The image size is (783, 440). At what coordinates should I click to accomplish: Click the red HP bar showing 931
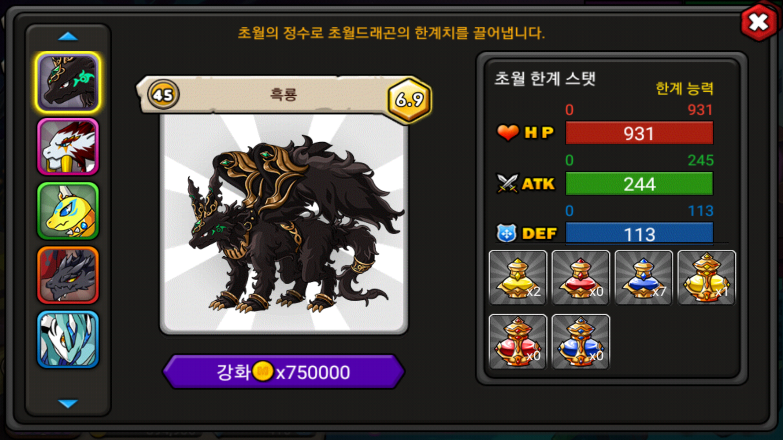639,133
